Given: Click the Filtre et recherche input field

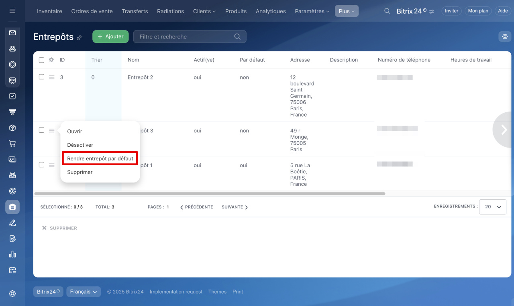Looking at the screenshot, I should click(190, 36).
